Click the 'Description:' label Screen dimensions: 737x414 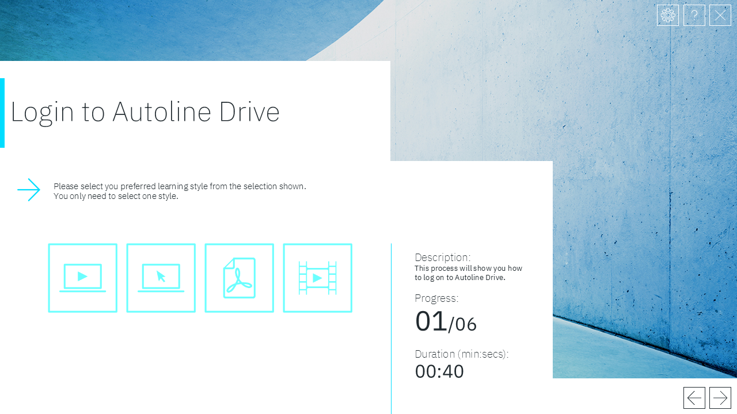pos(443,257)
